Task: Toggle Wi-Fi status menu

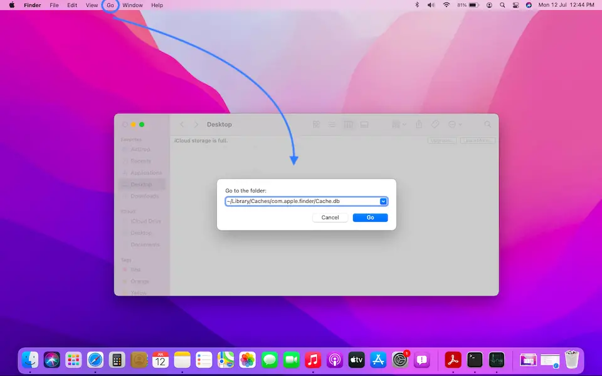Action: 446,5
